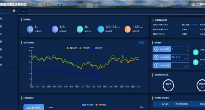Click the 已截止 status for 测试序列0301
Image resolution: width=205 pixels, height=110 pixels.
click(x=185, y=34)
